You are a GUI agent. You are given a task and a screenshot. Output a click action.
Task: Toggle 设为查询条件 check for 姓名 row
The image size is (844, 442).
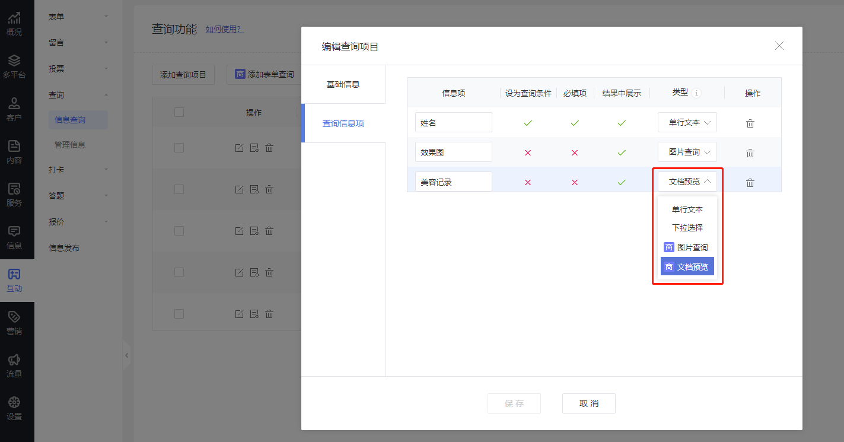click(x=528, y=123)
